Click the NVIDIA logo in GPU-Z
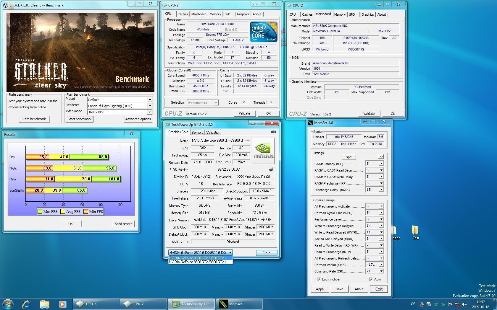 [x=263, y=151]
